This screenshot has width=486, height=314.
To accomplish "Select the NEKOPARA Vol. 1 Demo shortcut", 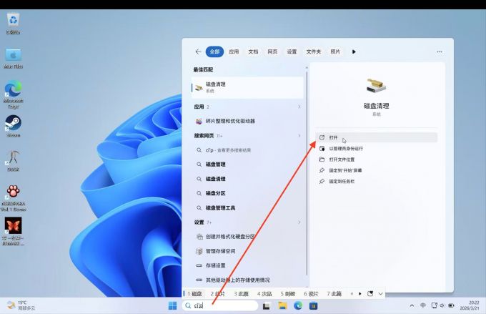I will coord(13,198).
